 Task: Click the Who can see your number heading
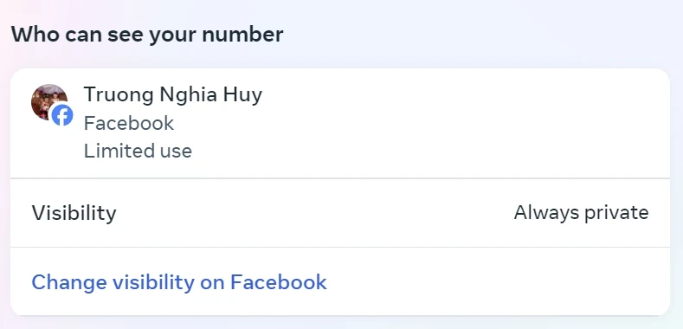(x=147, y=35)
